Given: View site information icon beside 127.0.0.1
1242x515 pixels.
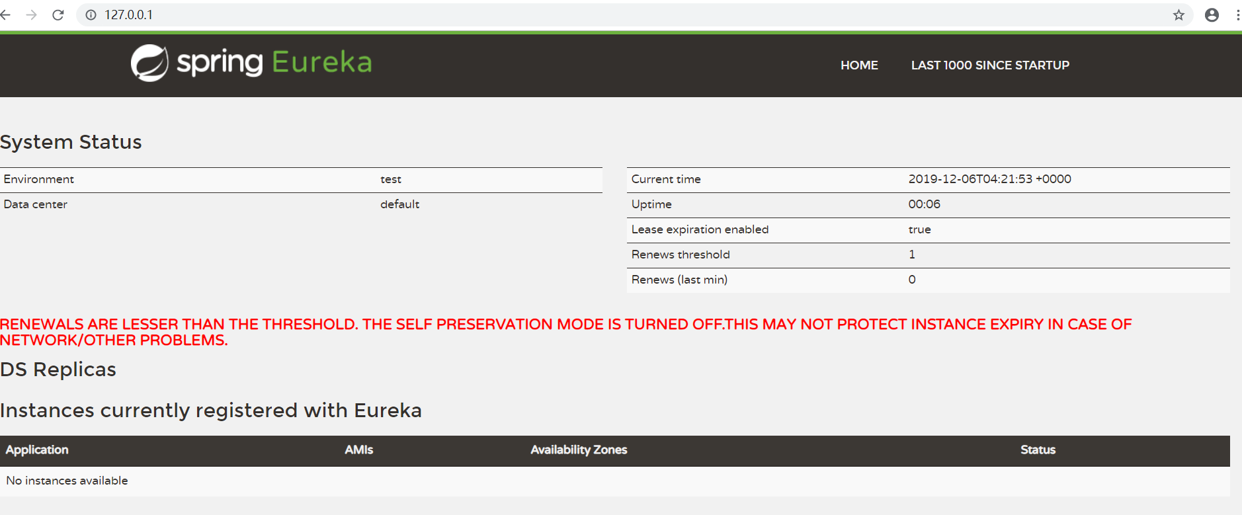Looking at the screenshot, I should point(91,15).
